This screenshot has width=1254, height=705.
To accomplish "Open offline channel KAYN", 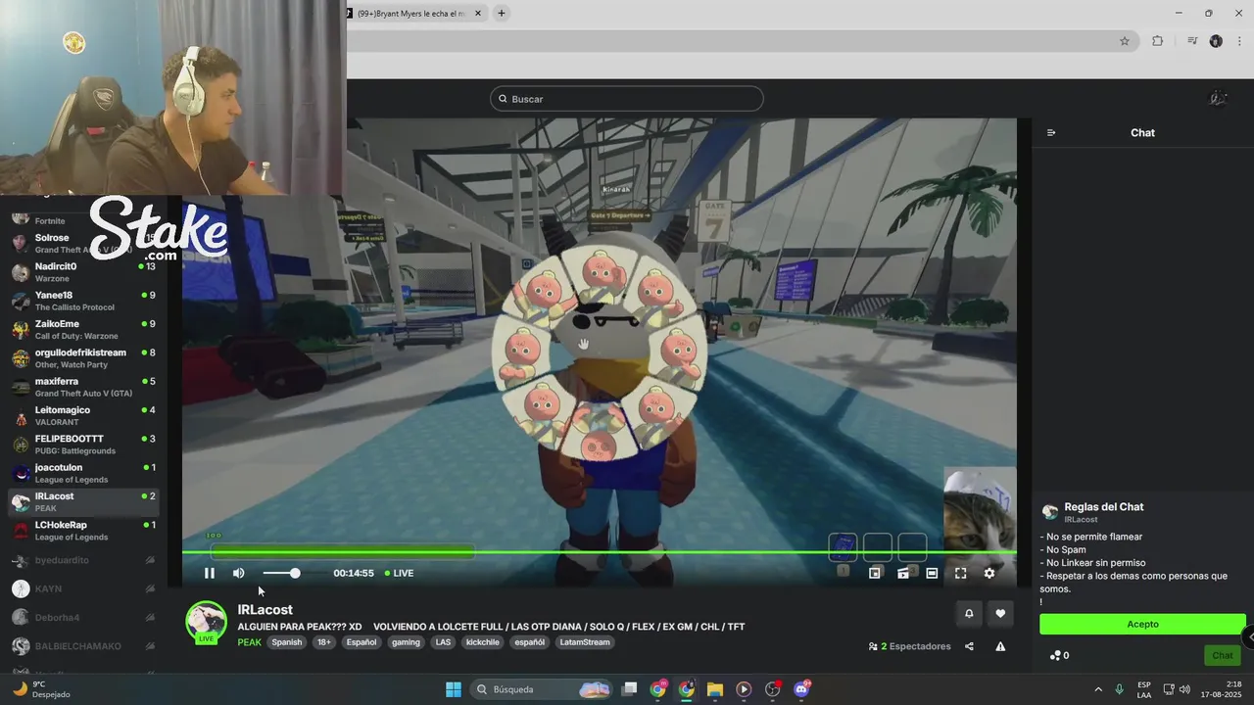I will pos(83,588).
